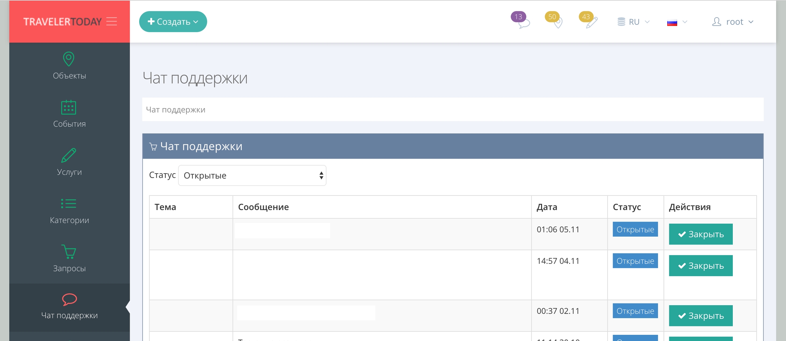Select the Услуги pencil icon
This screenshot has width=786, height=341.
pos(69,155)
